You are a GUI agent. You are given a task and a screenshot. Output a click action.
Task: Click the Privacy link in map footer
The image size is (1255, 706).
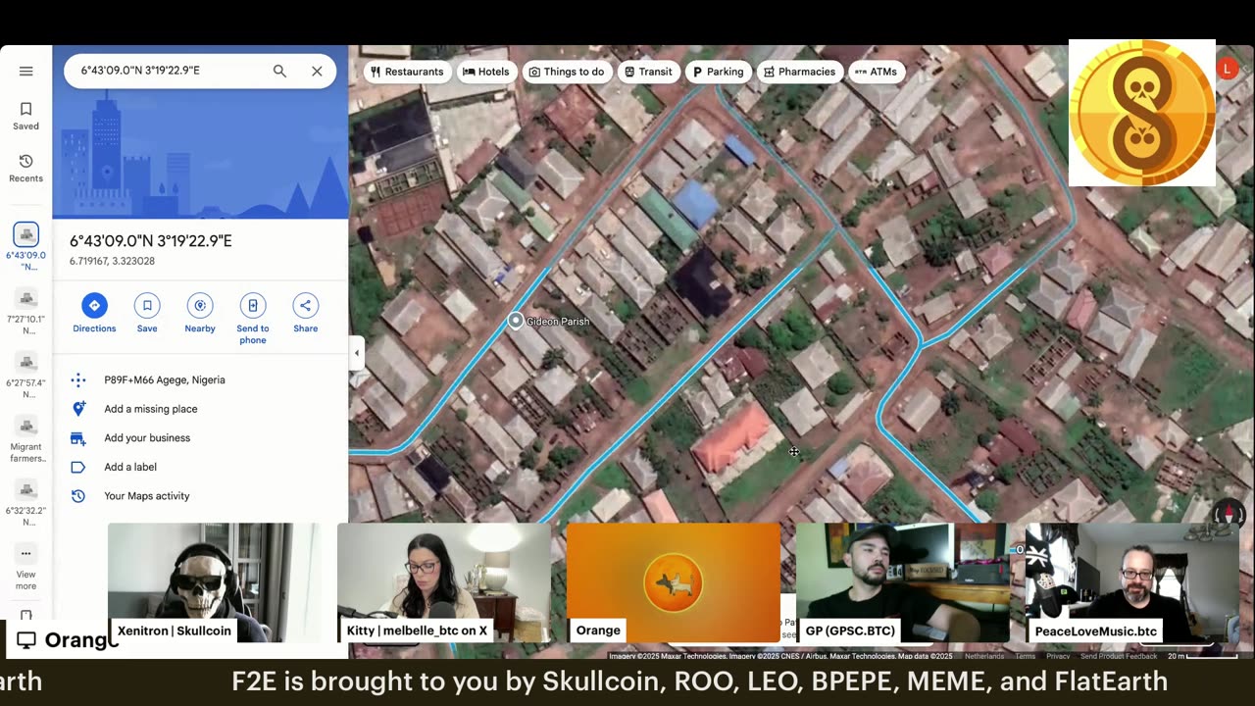tap(1058, 656)
